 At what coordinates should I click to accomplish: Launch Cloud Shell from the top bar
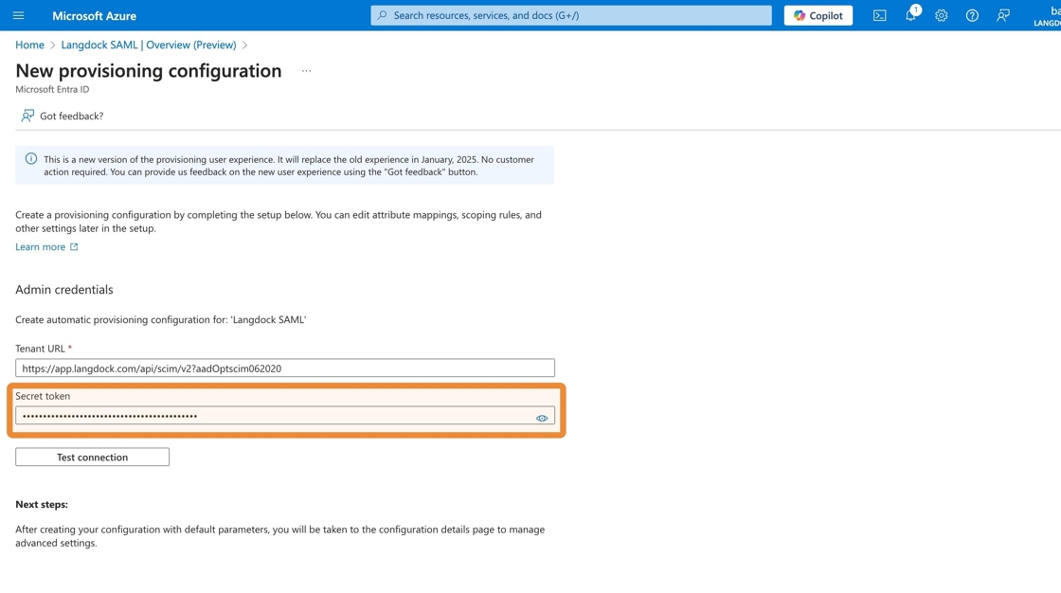(879, 15)
